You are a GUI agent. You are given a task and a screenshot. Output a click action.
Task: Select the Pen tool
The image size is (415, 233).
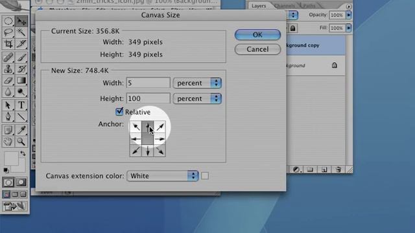click(8, 116)
